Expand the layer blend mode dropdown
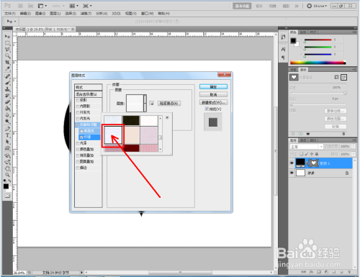This screenshot has width=360, height=277. [x=307, y=147]
